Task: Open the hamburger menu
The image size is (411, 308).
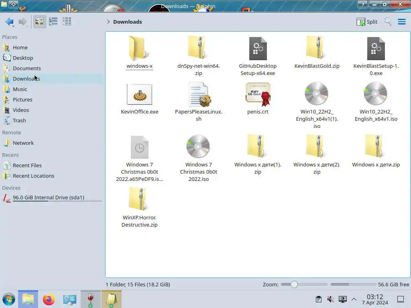Action: [401, 22]
